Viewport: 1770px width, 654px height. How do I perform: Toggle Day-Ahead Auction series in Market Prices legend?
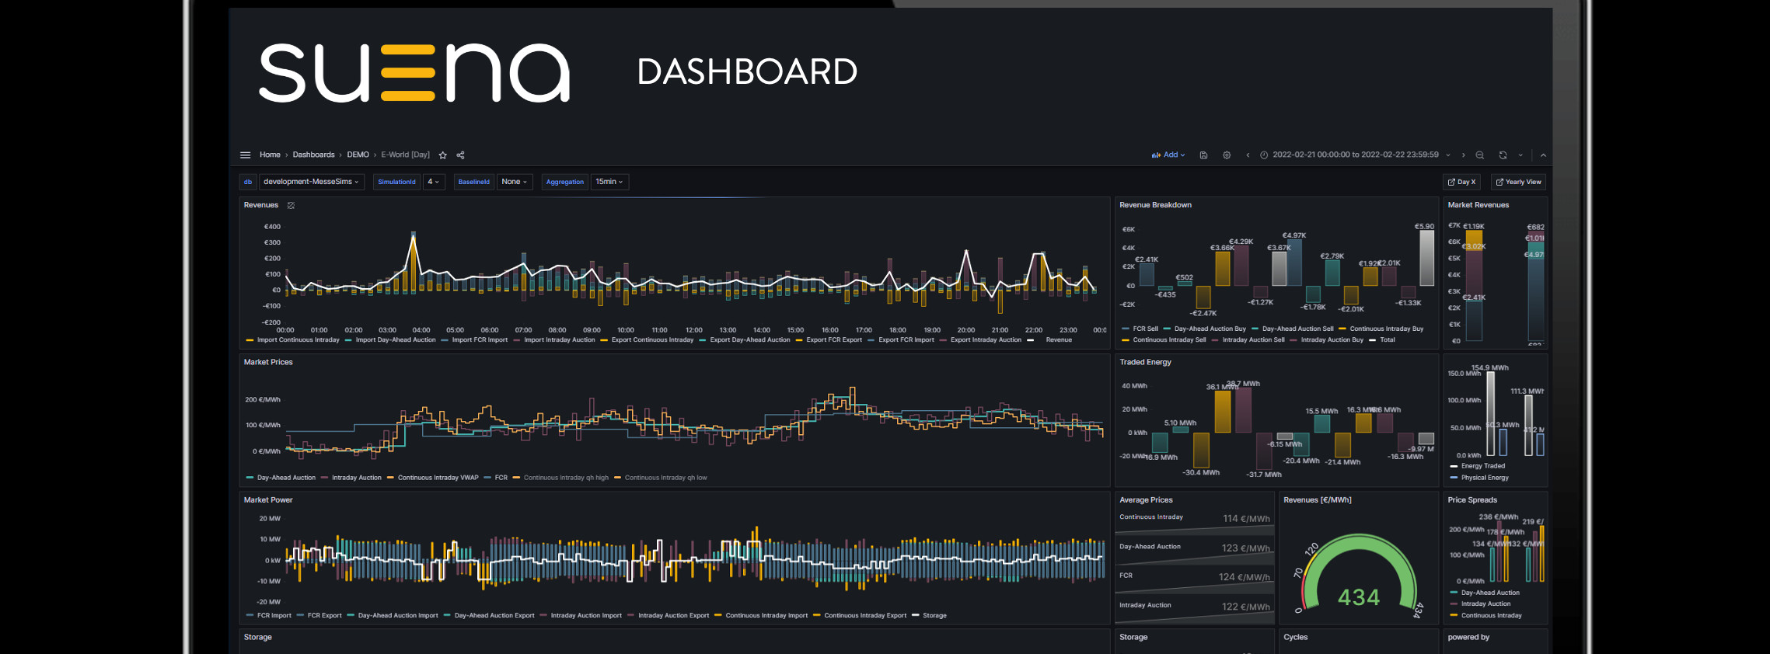point(285,478)
